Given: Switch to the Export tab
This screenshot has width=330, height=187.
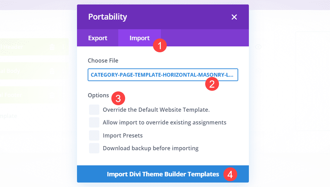Looking at the screenshot, I should click(98, 38).
